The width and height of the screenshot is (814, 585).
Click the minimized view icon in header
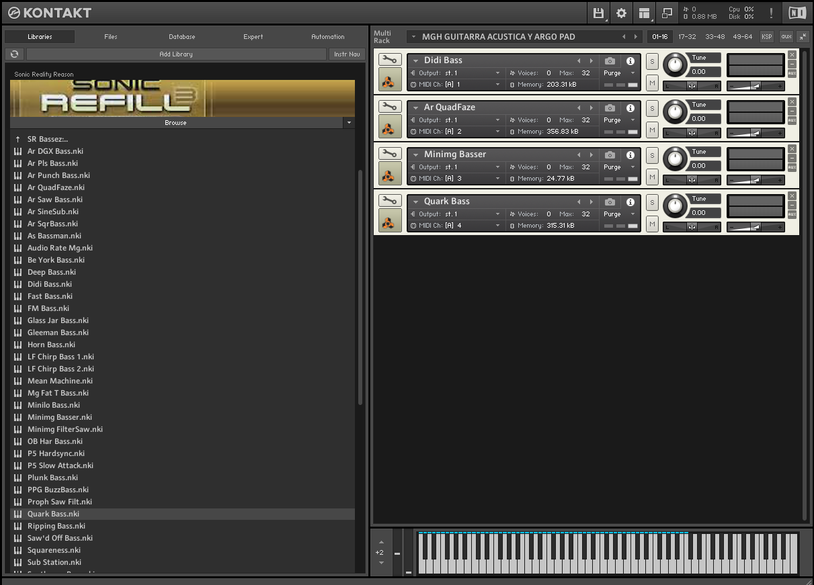click(x=667, y=13)
